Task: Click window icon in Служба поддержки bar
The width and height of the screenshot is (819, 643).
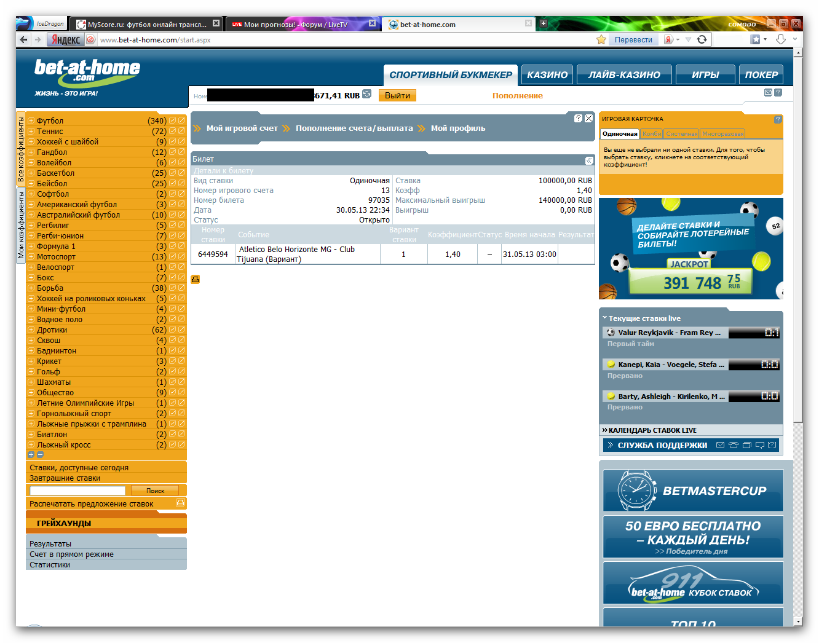Action: (747, 445)
